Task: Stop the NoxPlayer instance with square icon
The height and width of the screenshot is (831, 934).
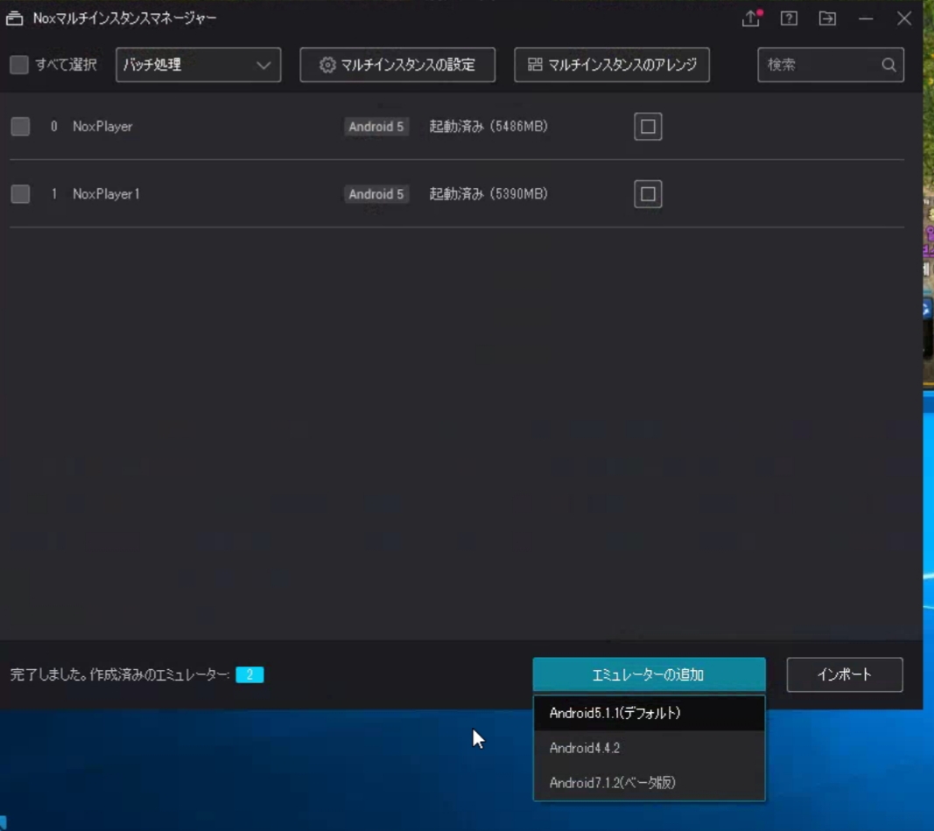Action: click(x=648, y=127)
